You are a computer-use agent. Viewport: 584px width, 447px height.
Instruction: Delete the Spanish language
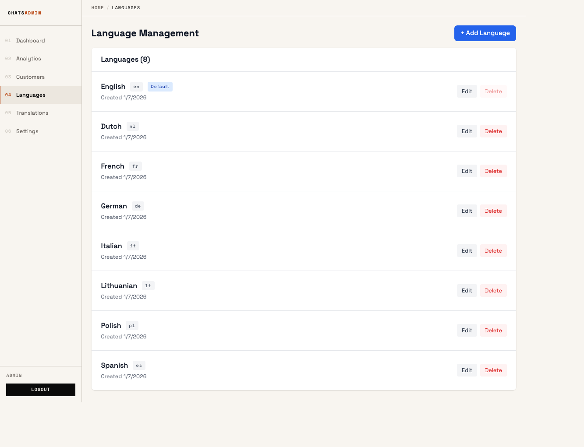tap(493, 370)
